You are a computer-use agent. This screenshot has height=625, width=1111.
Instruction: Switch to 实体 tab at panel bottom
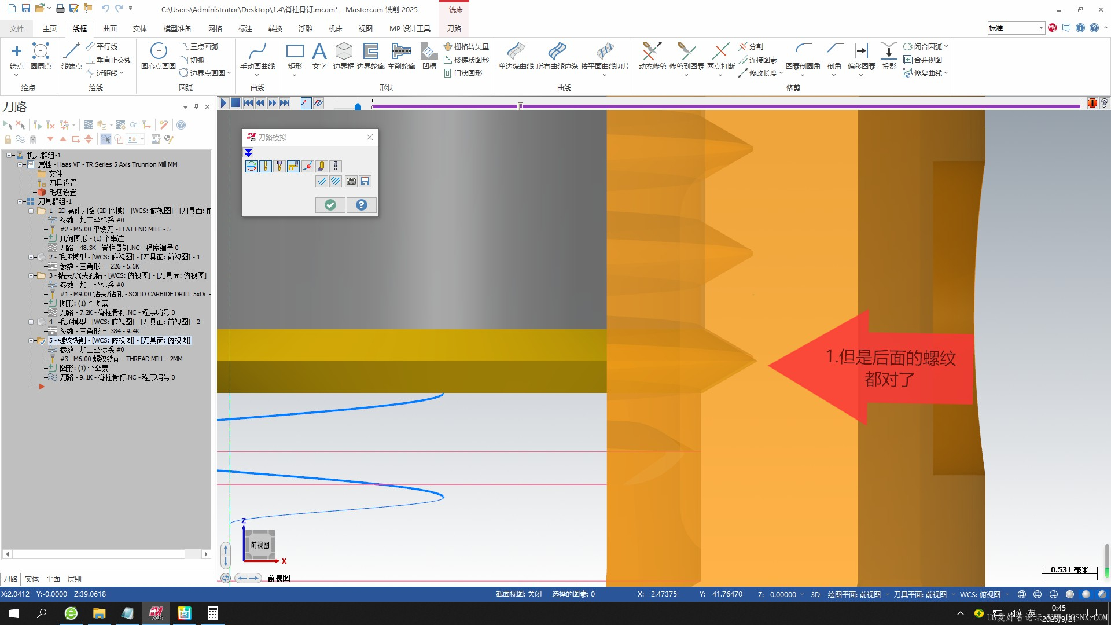click(x=32, y=579)
